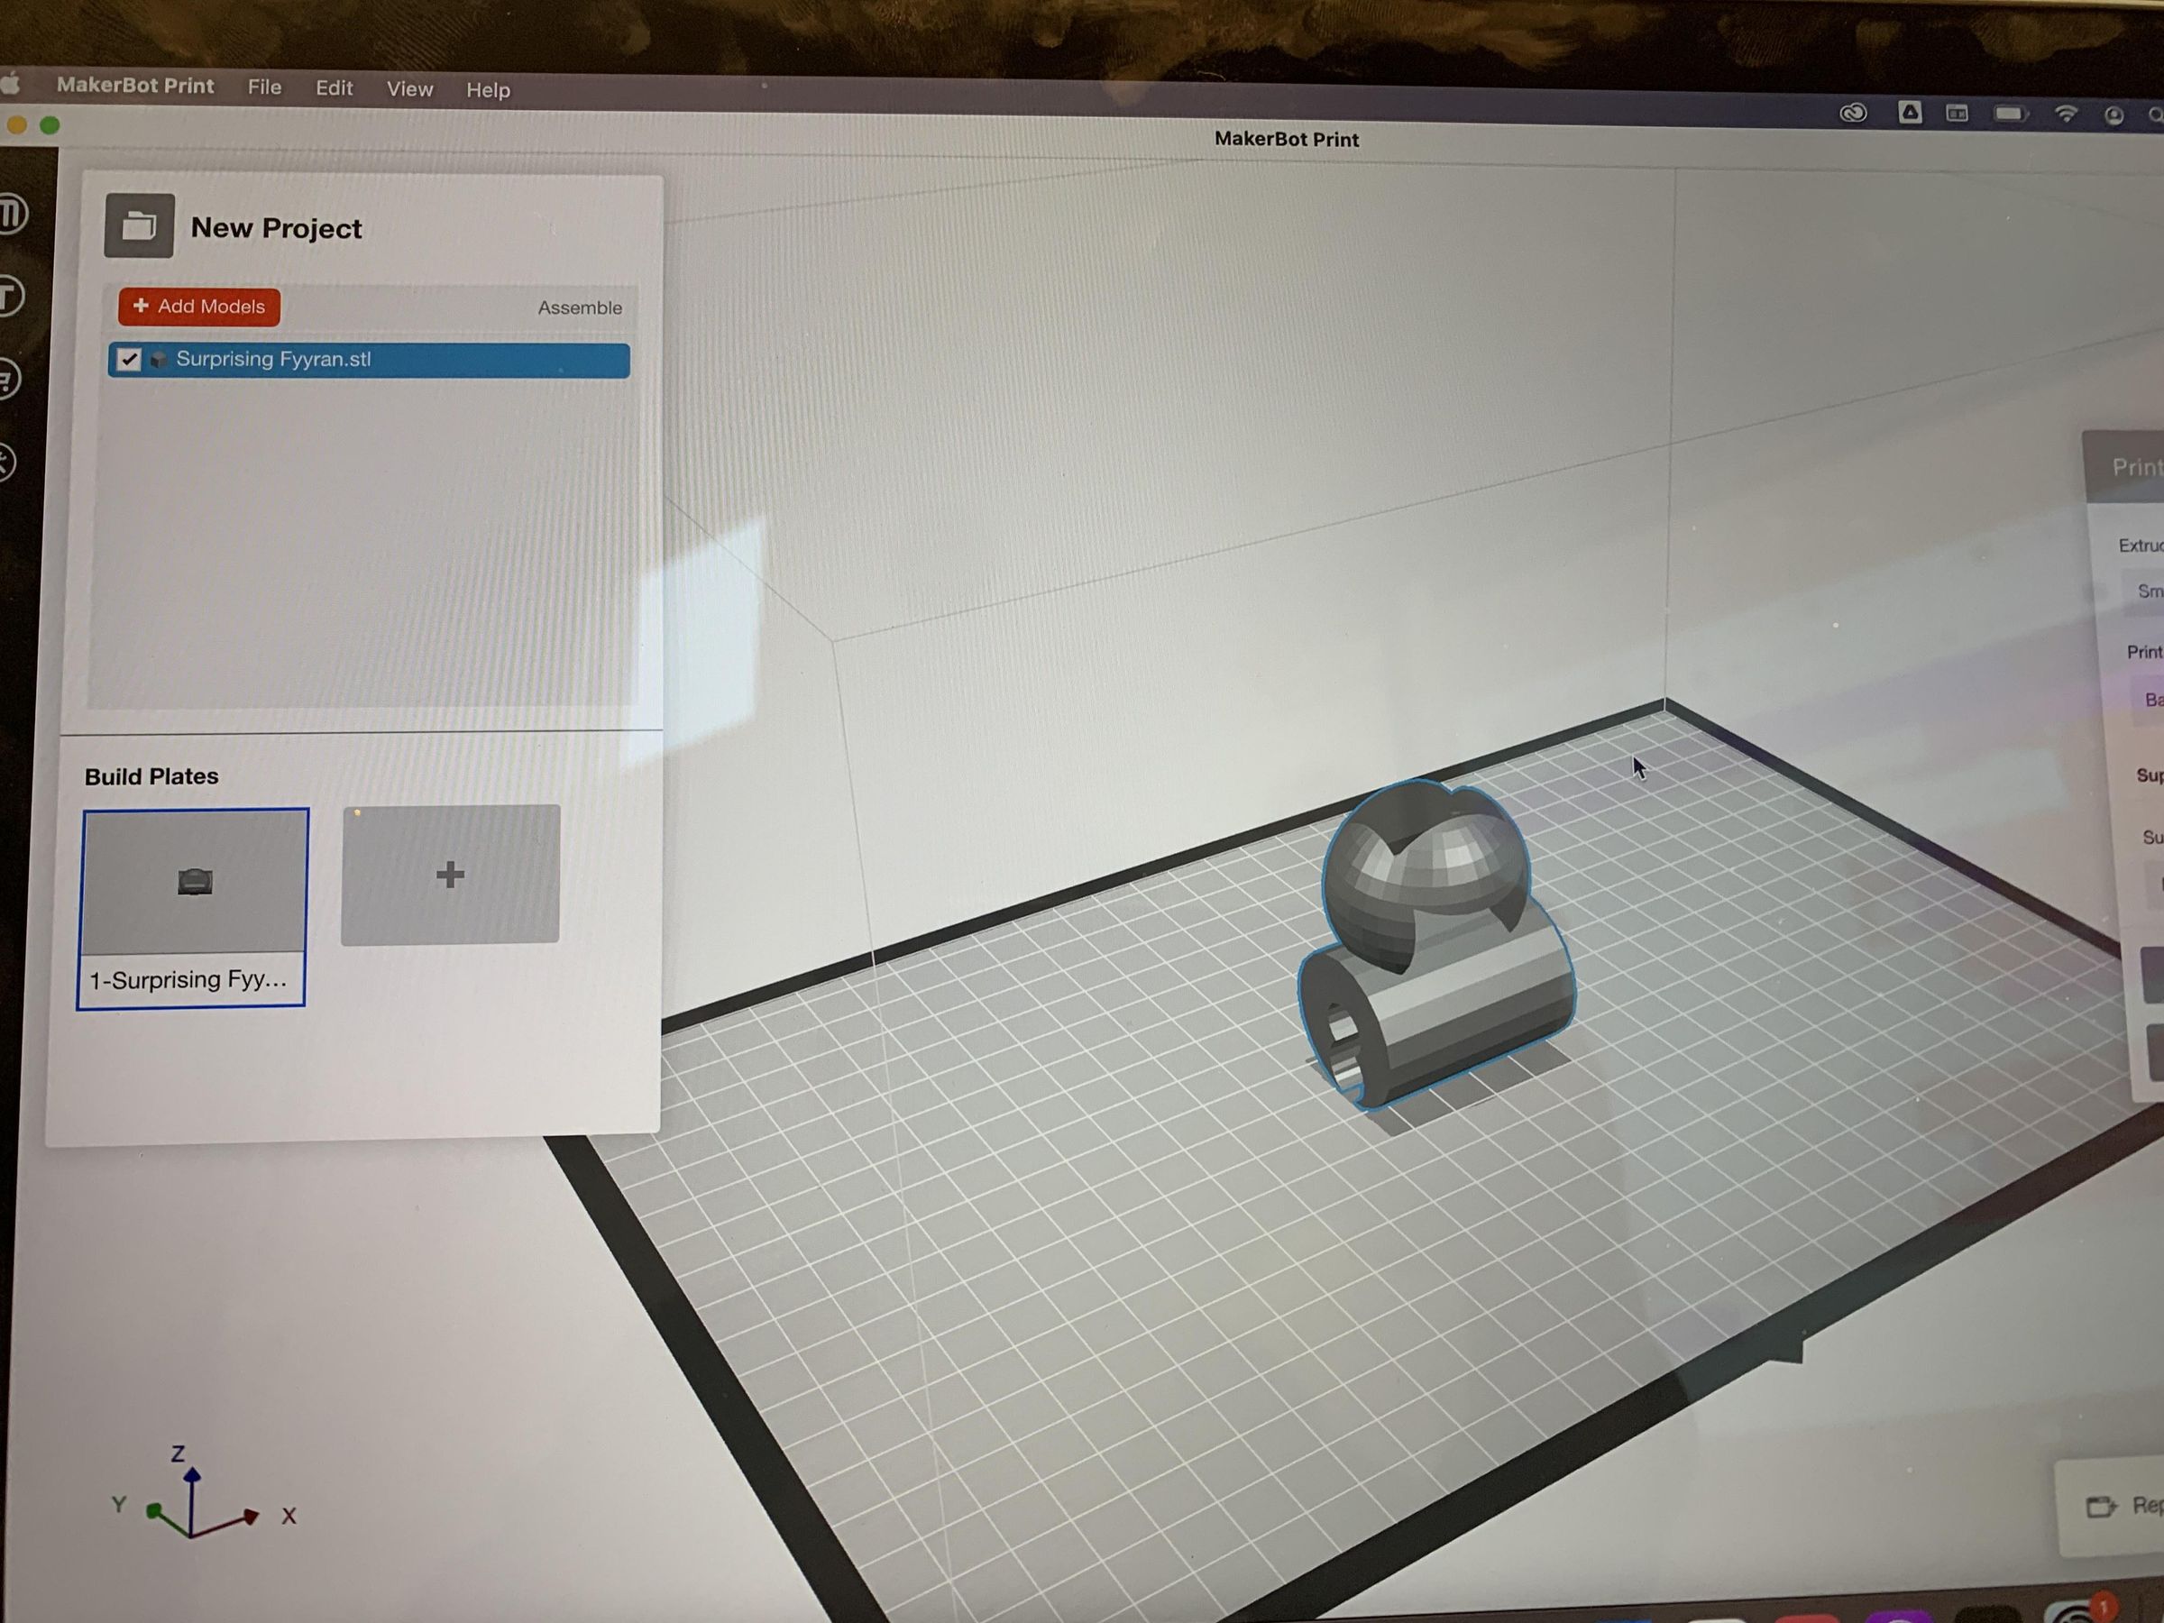Add a new build plate with plus tile
Image resolution: width=2164 pixels, height=1623 pixels.
(450, 874)
